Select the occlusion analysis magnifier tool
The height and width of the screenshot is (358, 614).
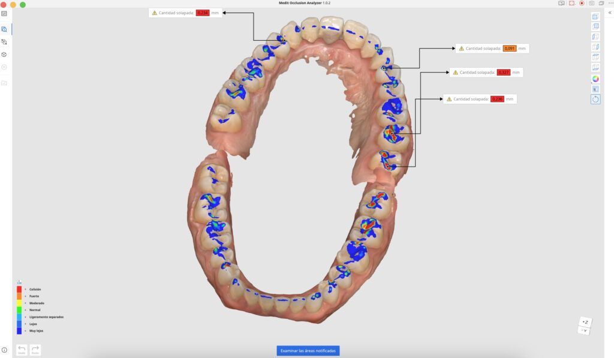pos(4,29)
